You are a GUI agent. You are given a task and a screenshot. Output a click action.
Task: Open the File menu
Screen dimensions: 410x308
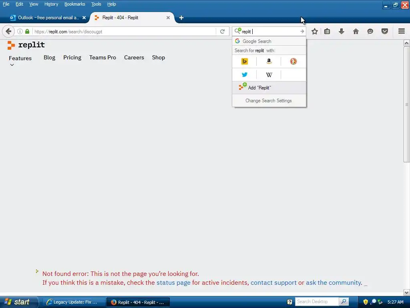click(6, 4)
